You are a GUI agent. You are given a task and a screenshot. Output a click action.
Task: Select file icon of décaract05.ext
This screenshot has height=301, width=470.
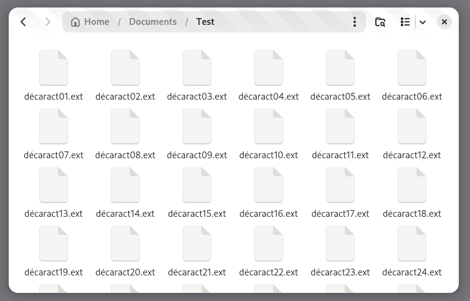pos(340,67)
